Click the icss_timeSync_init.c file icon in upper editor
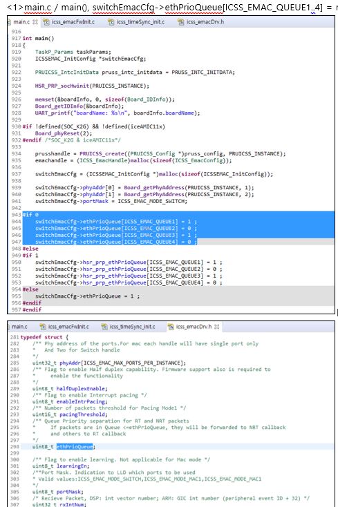This screenshot has width=338, height=507. (111, 22)
